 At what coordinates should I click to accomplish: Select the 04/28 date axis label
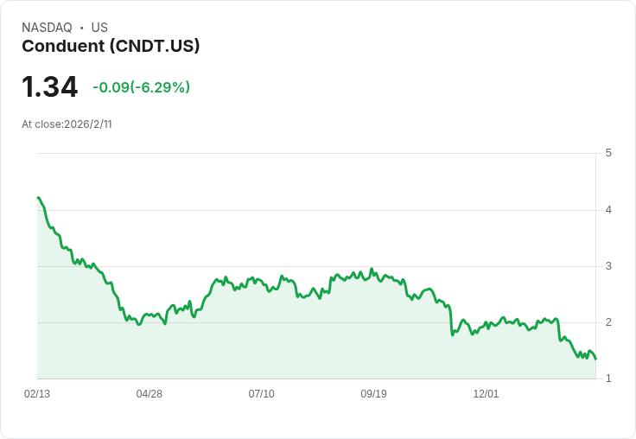tap(149, 394)
